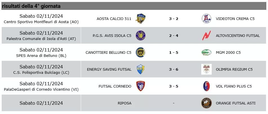This screenshot has height=114, width=268.
Task: Click the 'risultati della 4° giornata' header
Action: (x=31, y=6)
